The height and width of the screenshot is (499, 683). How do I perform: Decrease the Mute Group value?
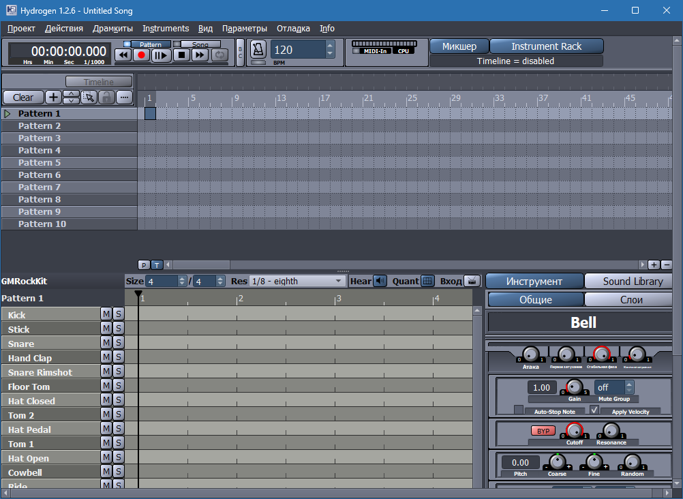click(629, 391)
